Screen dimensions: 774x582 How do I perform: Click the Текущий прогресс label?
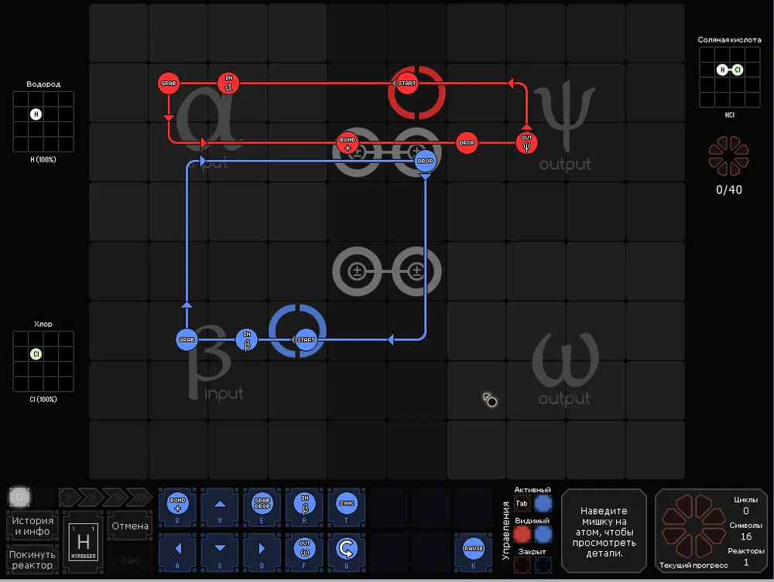[x=694, y=565]
